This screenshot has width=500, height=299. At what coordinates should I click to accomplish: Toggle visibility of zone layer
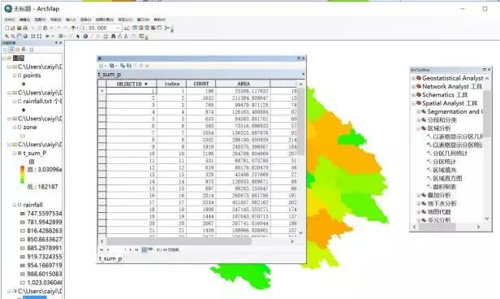pyautogui.click(x=19, y=128)
